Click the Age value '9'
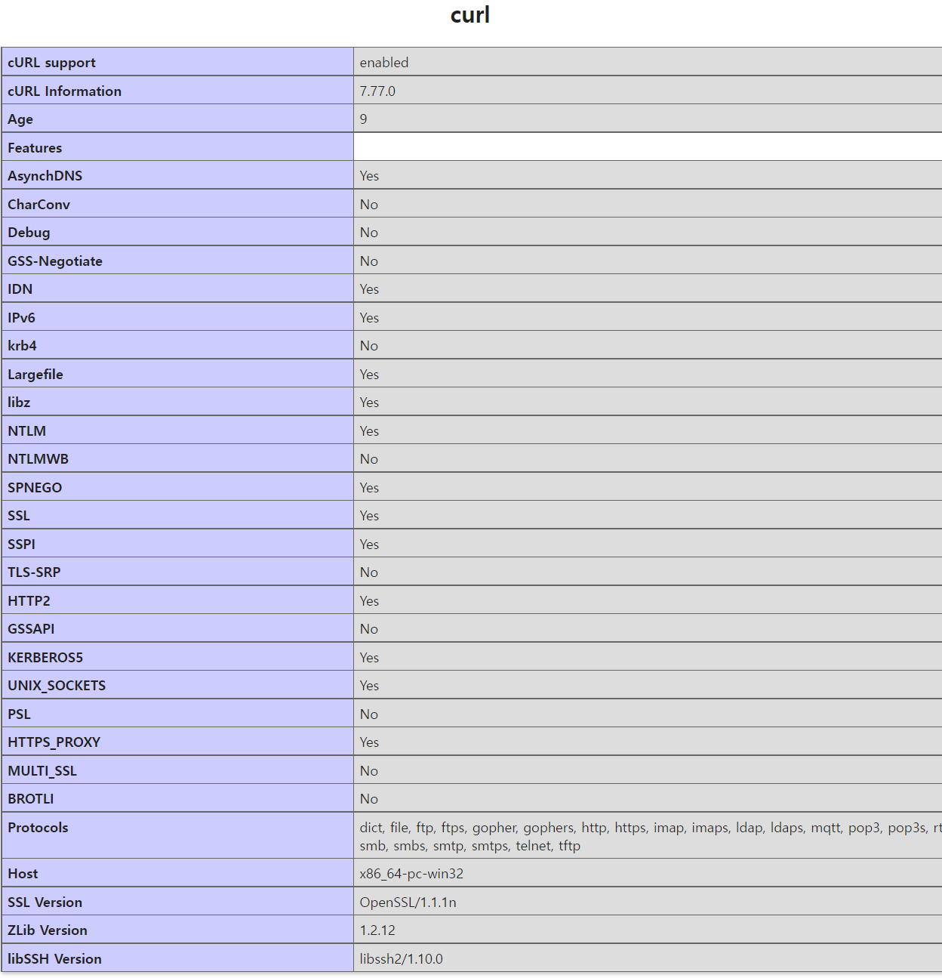 364,119
